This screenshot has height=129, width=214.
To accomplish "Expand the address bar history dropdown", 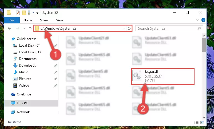I will [x=124, y=29].
